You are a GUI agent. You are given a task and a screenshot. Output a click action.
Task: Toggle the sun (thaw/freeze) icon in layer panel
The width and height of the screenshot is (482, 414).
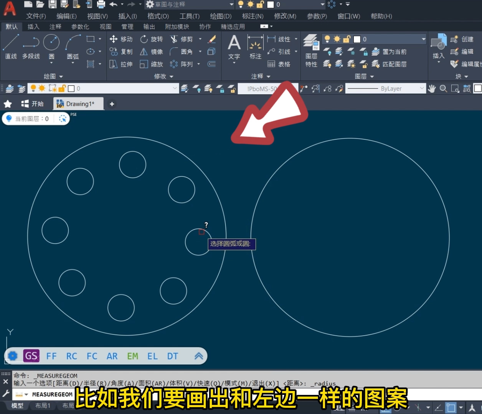click(x=337, y=39)
